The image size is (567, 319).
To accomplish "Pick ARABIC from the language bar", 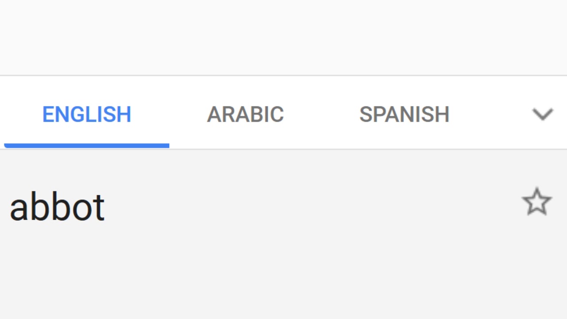I will [245, 114].
